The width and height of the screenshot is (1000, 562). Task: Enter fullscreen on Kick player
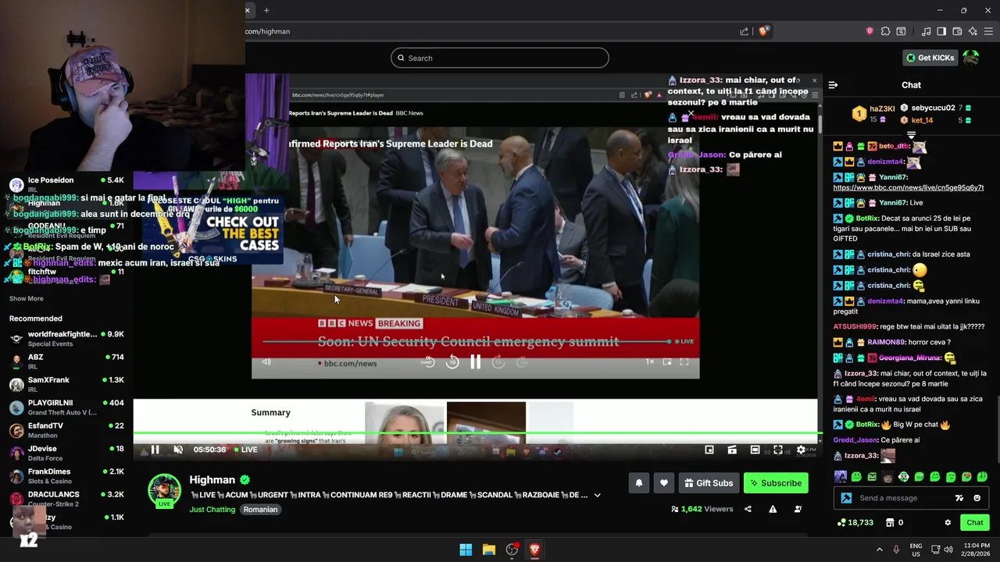(x=778, y=450)
